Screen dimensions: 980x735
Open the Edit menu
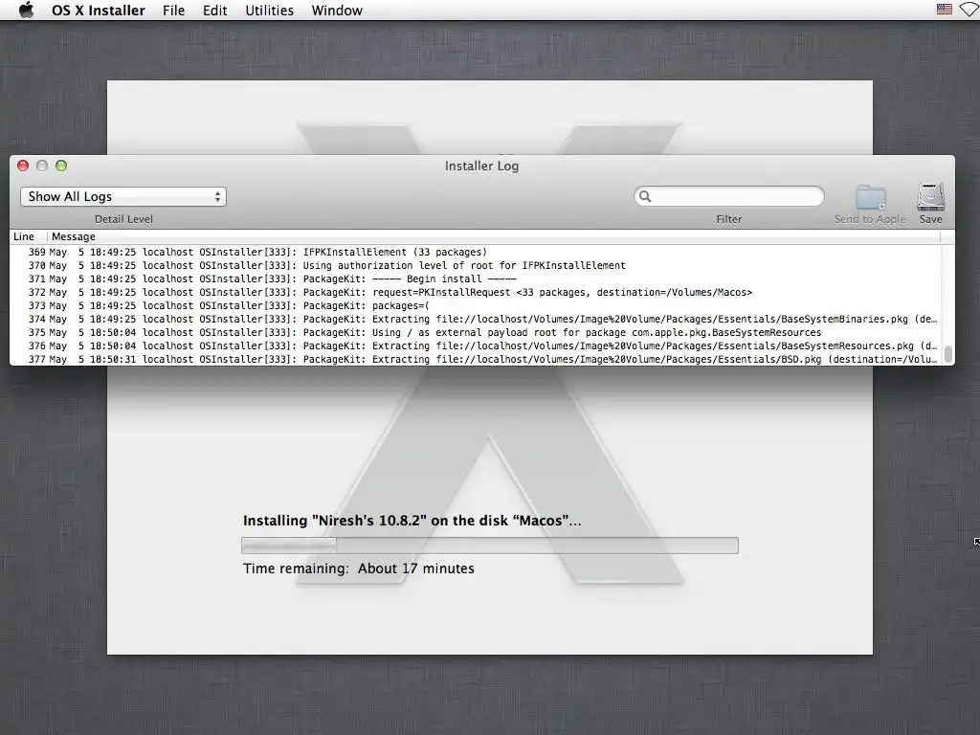[214, 11]
